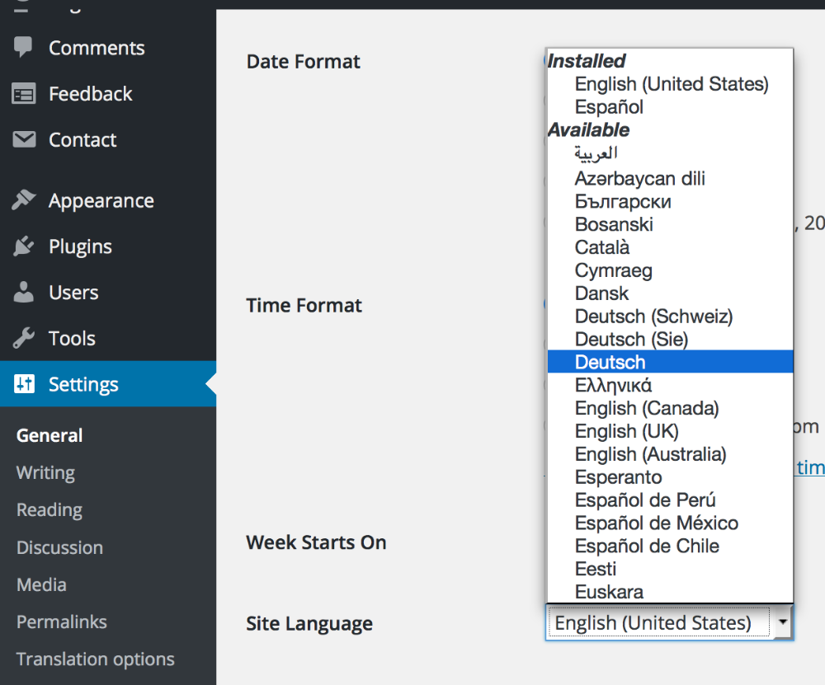Select English (Canada) option

(670, 408)
